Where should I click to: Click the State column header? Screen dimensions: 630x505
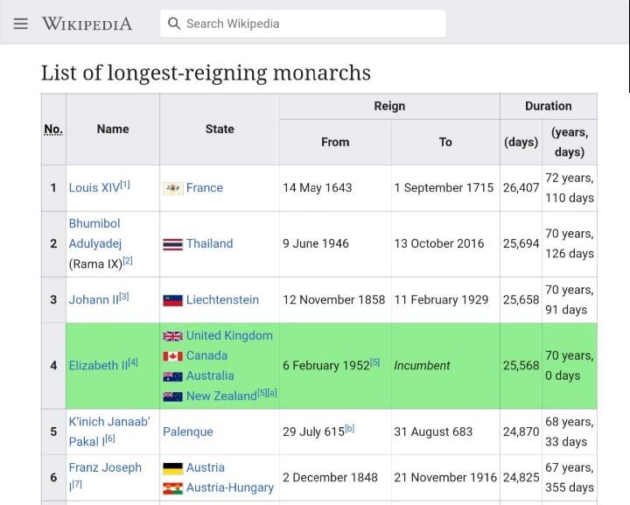pyautogui.click(x=220, y=129)
